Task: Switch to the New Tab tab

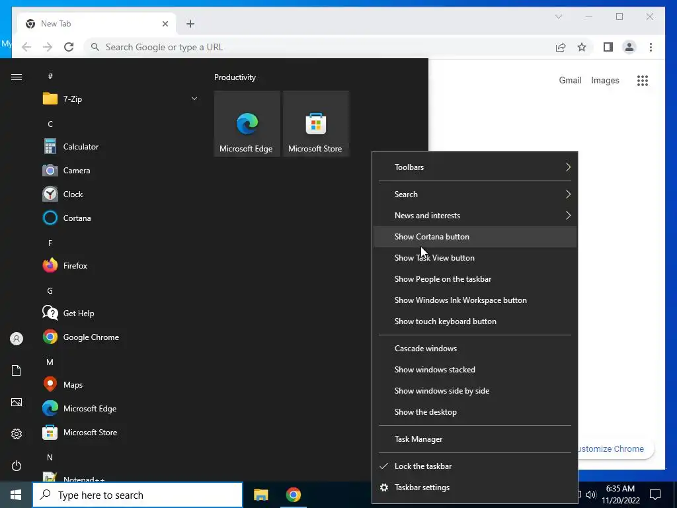Action: [96, 24]
